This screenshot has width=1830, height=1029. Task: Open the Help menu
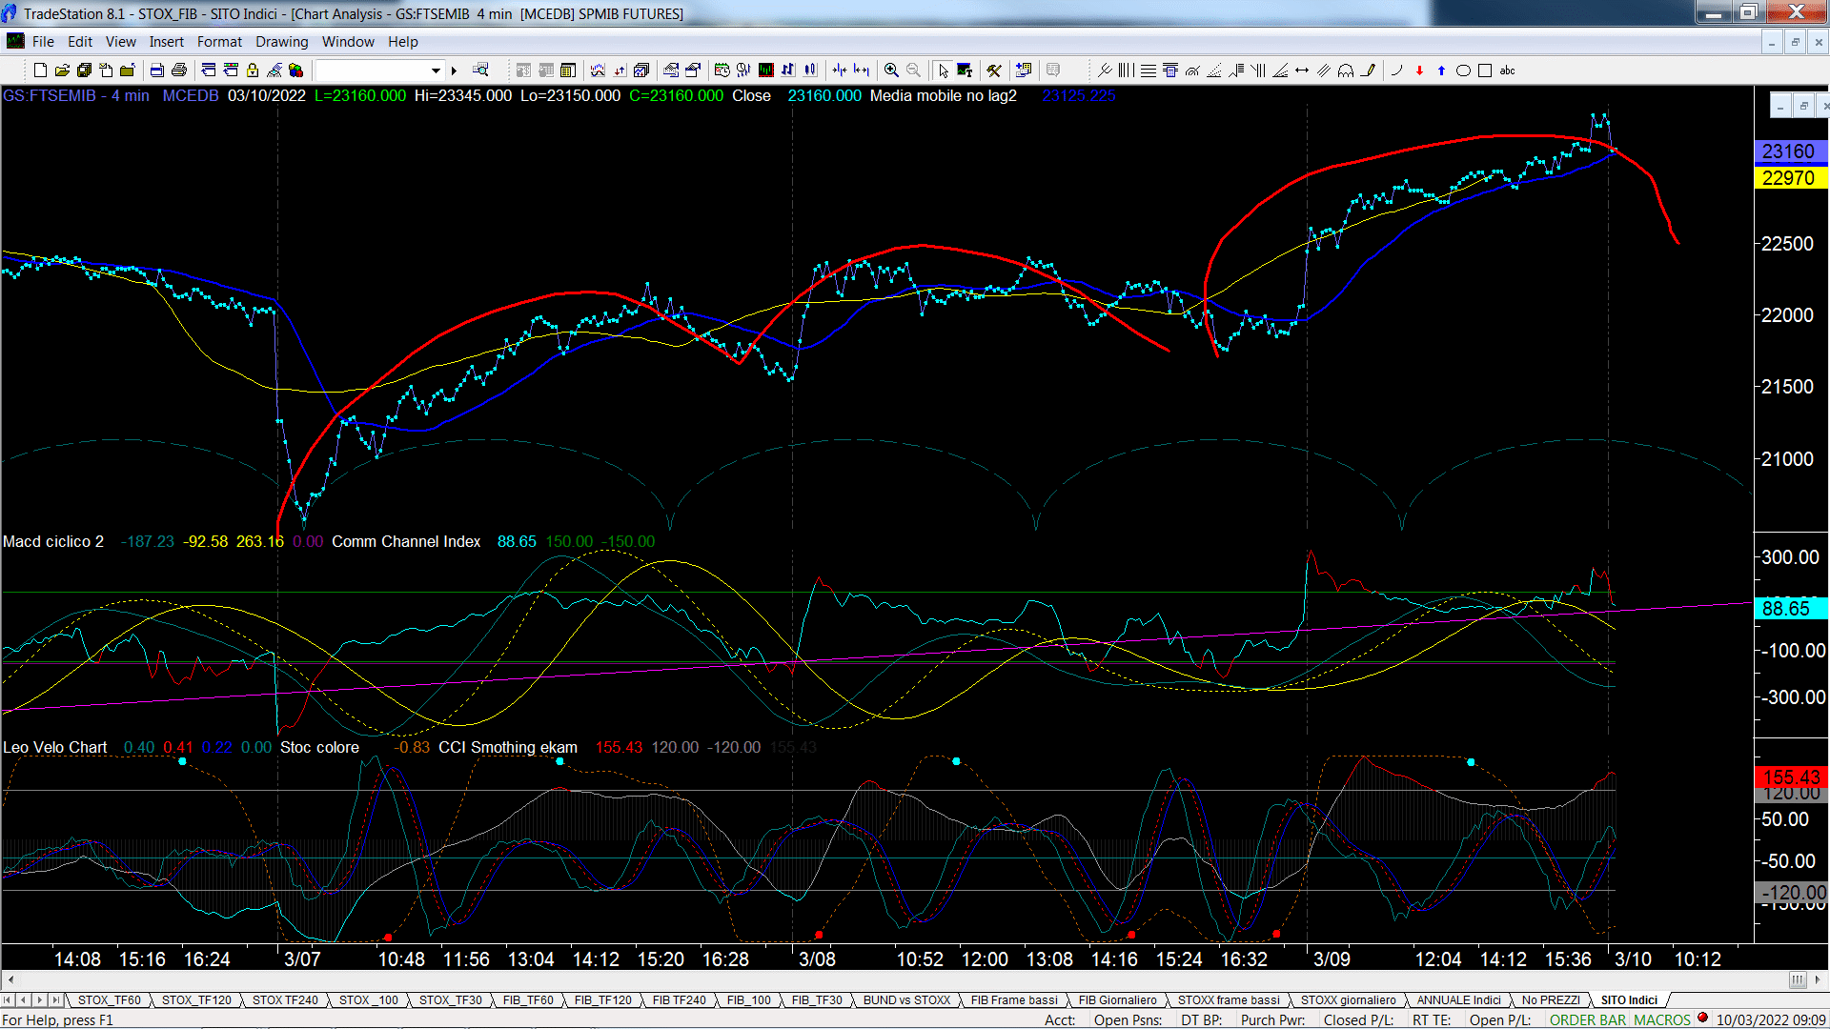pyautogui.click(x=402, y=42)
